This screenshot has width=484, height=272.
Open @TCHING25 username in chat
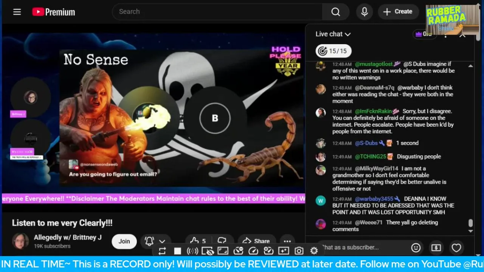click(371, 157)
